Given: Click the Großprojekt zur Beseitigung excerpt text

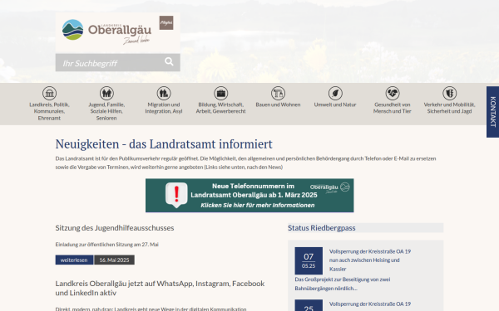Looking at the screenshot, I should (343, 284).
